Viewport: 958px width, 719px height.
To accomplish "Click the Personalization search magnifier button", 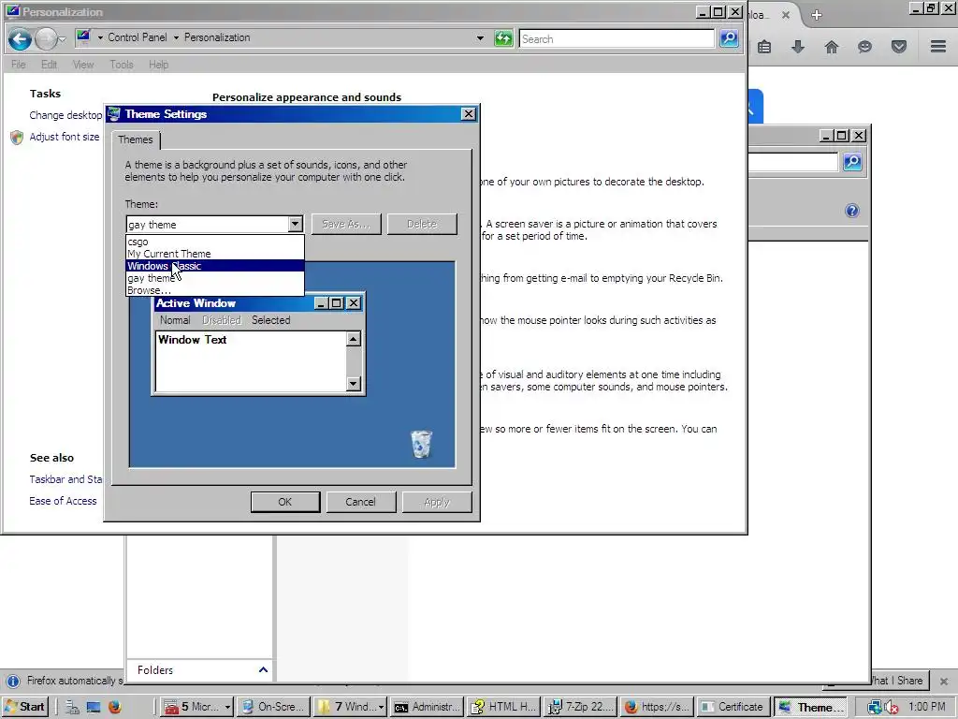I will pyautogui.click(x=728, y=38).
